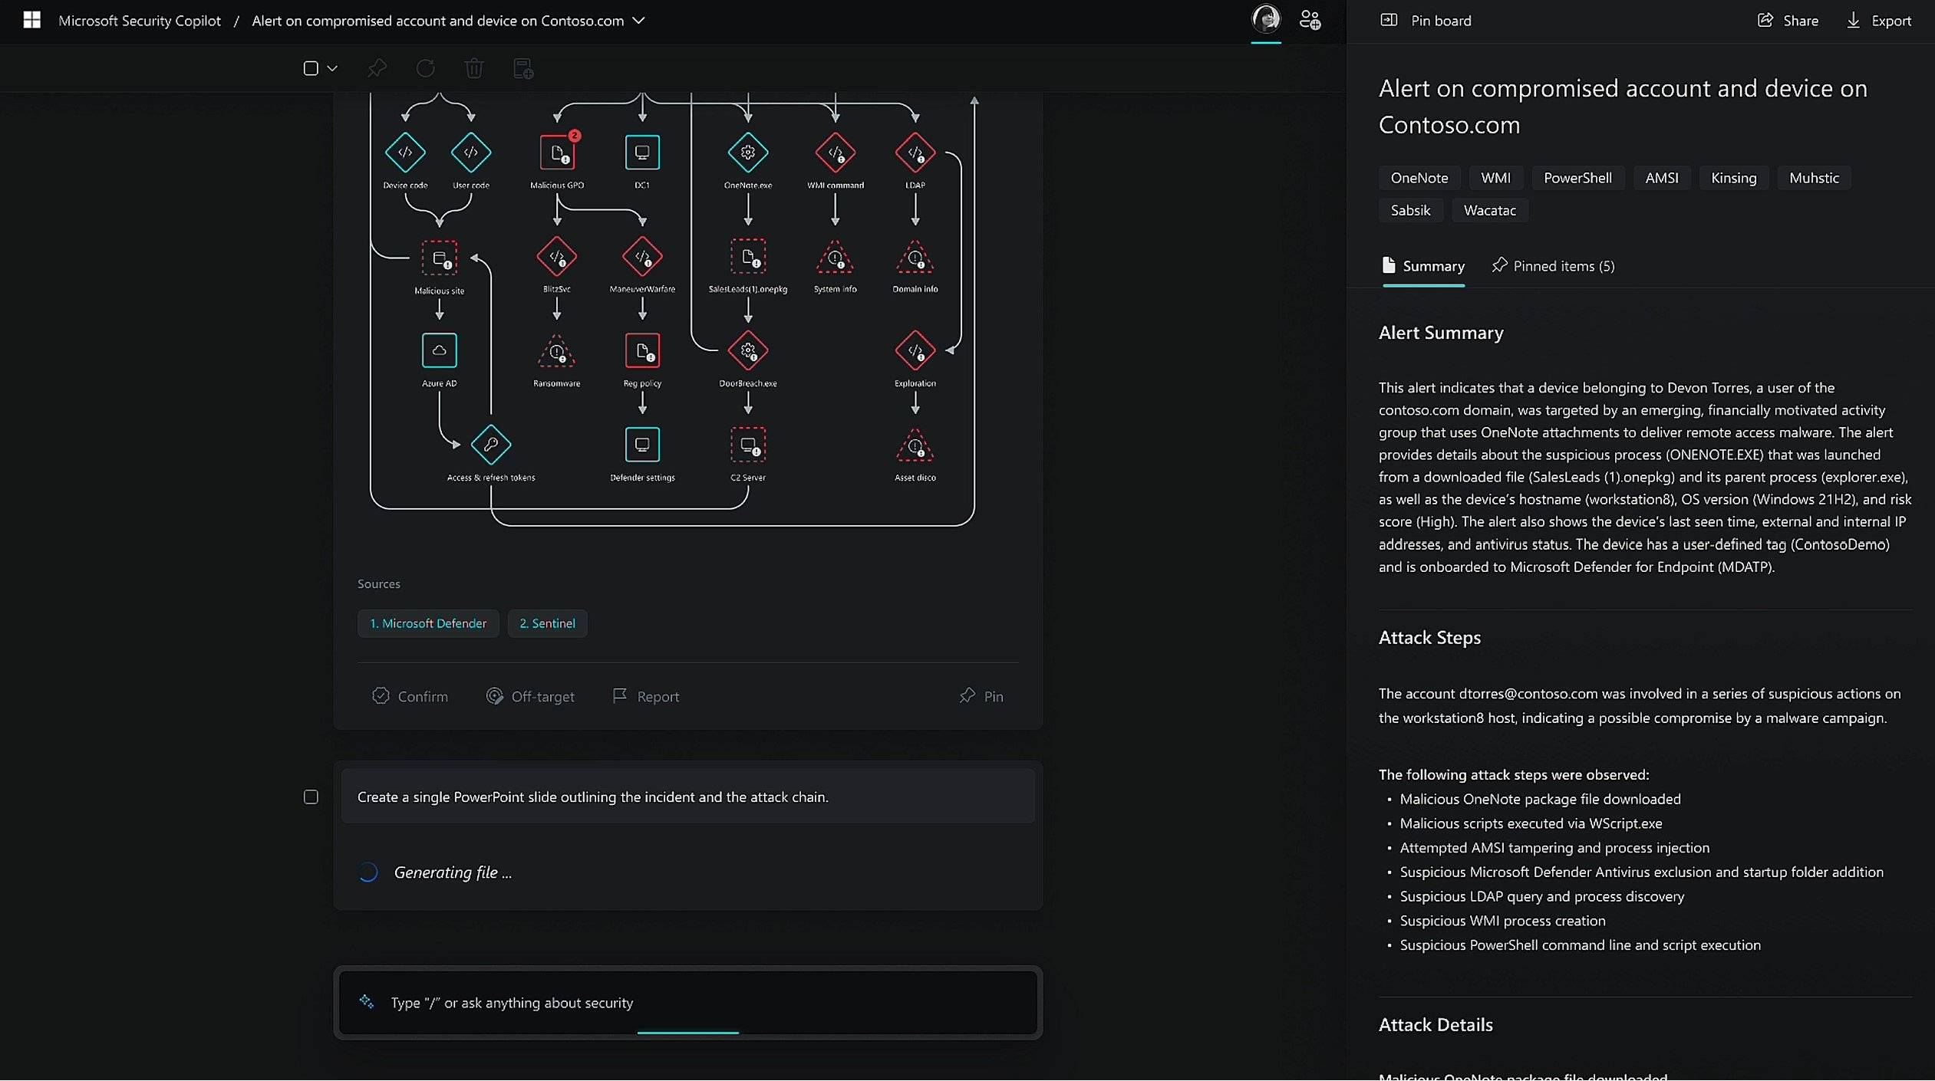Click the Export icon
Viewport: 1935px width, 1081px height.
tap(1854, 18)
